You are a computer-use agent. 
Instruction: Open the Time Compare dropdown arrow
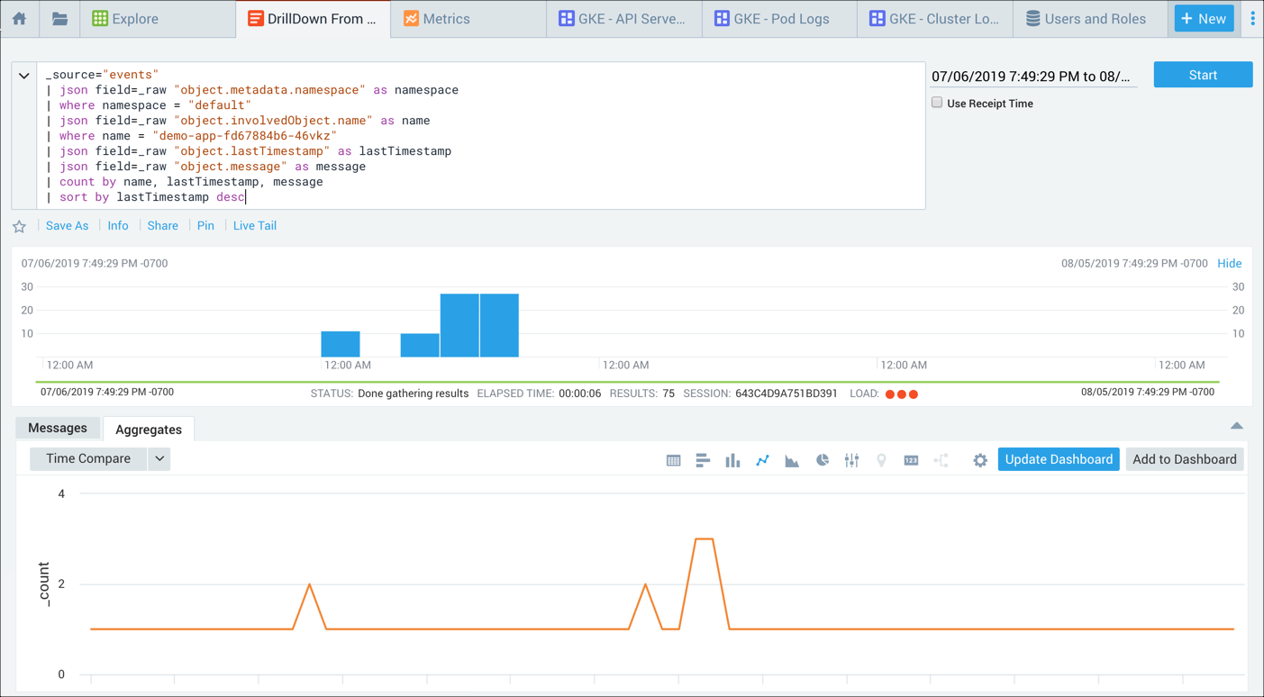point(159,459)
